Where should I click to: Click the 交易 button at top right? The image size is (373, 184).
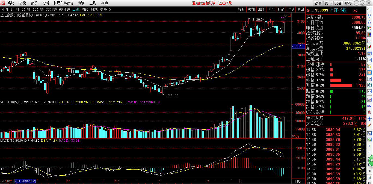click(338, 3)
